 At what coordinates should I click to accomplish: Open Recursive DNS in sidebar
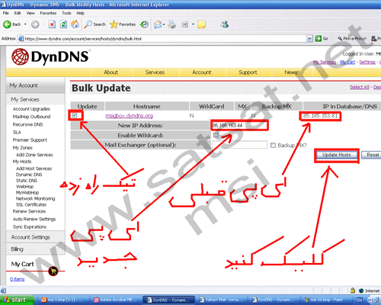[x=27, y=124]
